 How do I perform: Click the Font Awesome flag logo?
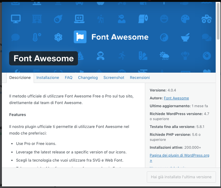tap(80, 37)
